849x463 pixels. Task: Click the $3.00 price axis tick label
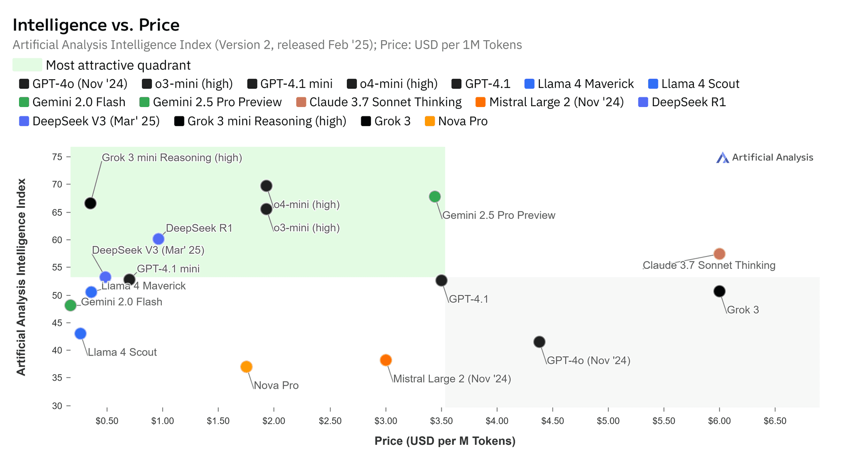click(386, 421)
